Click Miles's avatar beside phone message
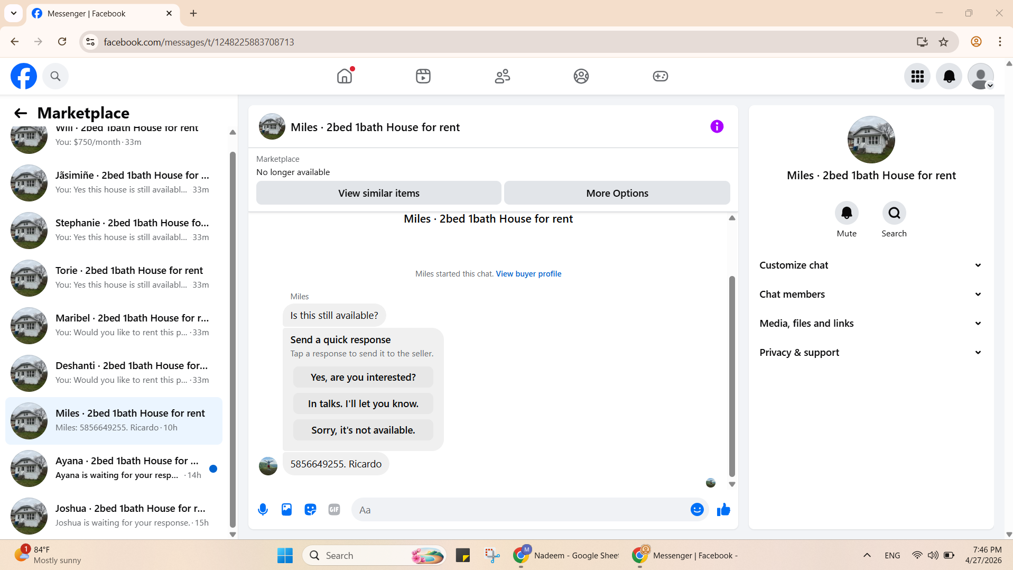 tap(268, 466)
